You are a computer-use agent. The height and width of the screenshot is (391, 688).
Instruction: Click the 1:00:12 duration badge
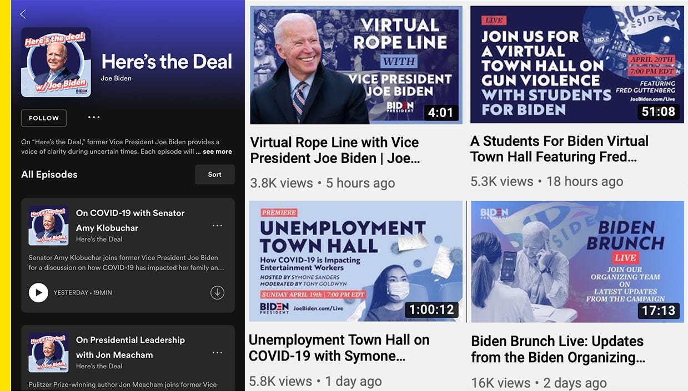pos(431,309)
